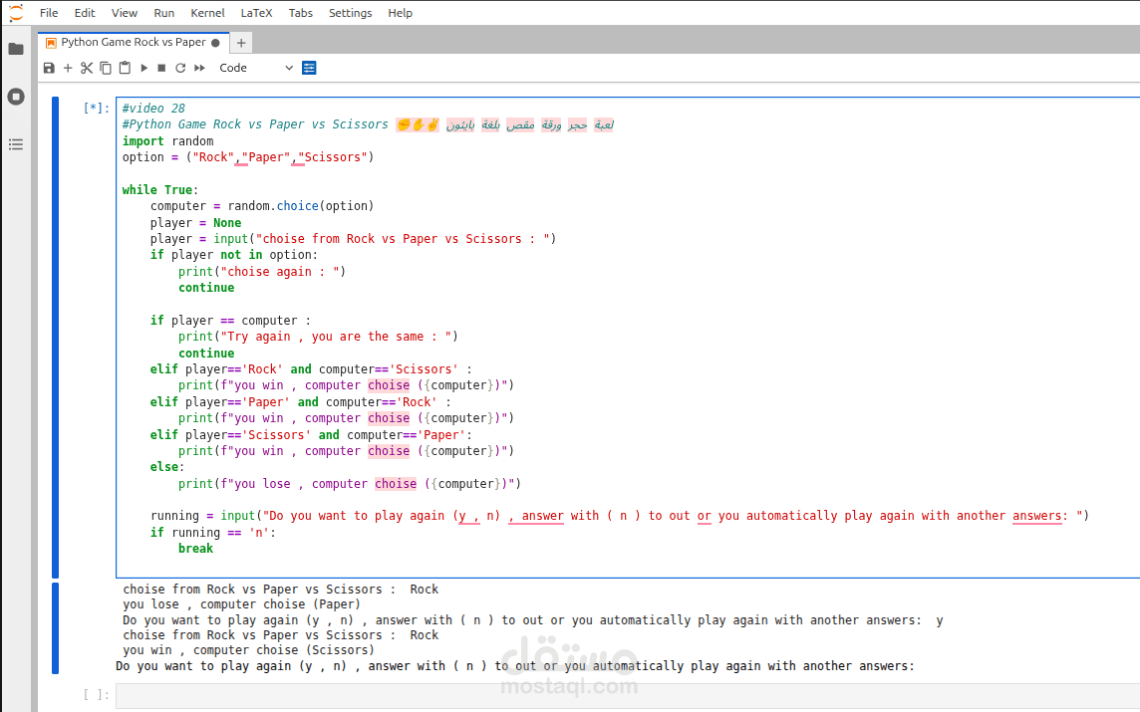Click the 'if player == computer' line

[x=230, y=321]
